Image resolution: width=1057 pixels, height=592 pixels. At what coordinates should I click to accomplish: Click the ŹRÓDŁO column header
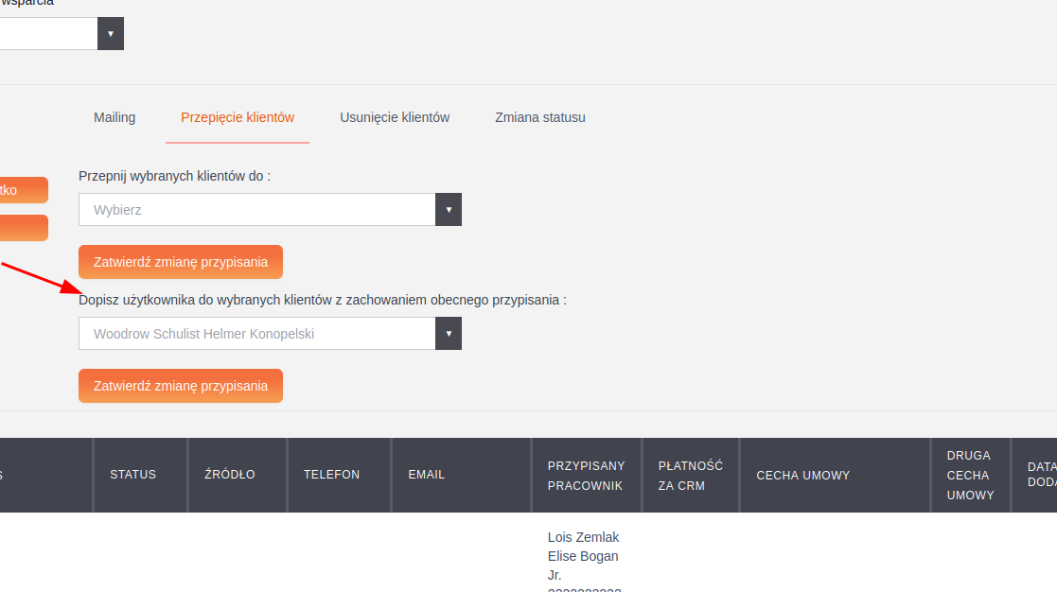pyautogui.click(x=230, y=475)
